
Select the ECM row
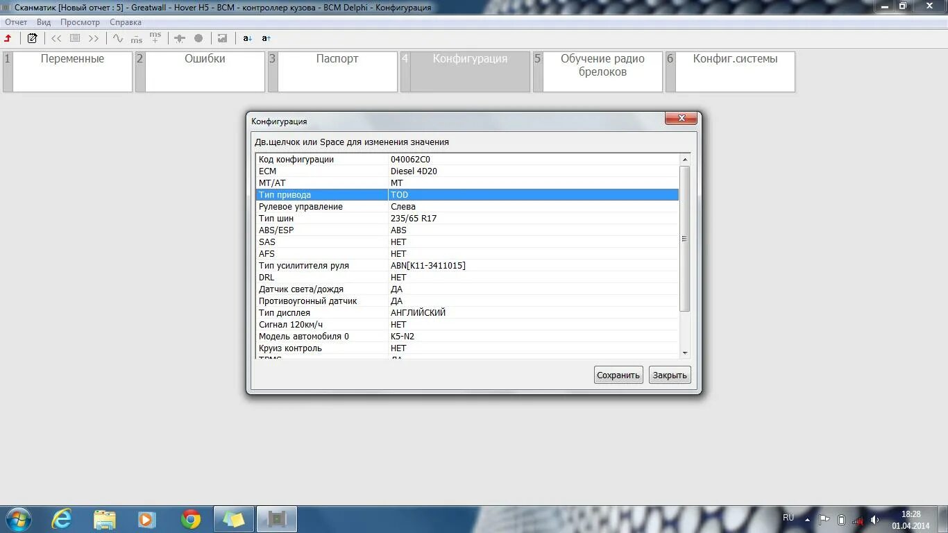467,171
